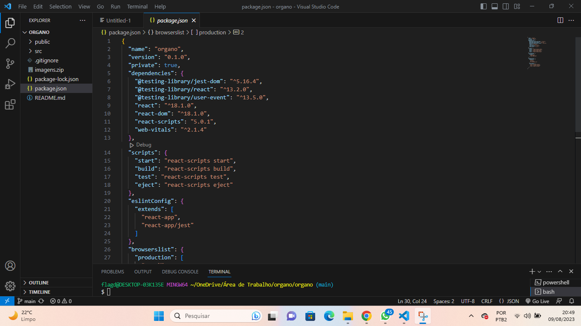Switch to the PROBLEMS panel tab
Viewport: 581px width, 326px height.
(113, 272)
